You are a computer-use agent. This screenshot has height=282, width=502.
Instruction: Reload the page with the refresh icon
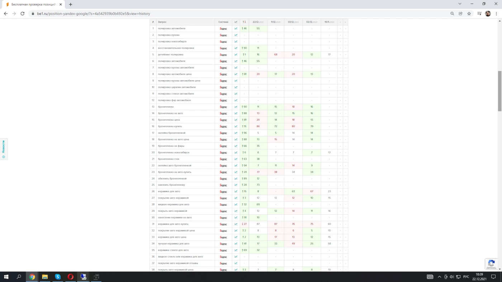pyautogui.click(x=23, y=14)
